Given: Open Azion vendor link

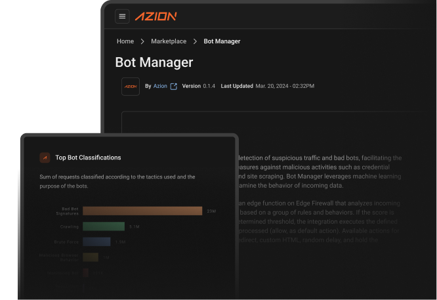Looking at the screenshot, I should [160, 86].
